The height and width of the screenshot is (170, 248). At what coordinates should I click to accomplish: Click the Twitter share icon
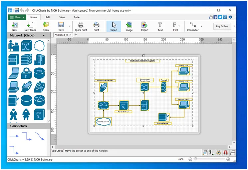tap(220, 17)
